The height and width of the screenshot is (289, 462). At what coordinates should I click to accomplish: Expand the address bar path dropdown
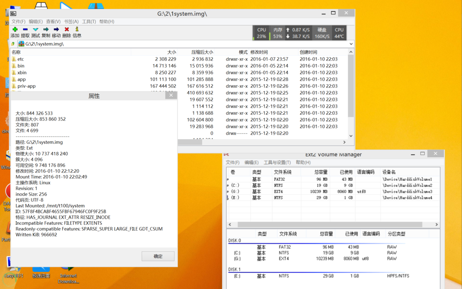[x=351, y=44]
